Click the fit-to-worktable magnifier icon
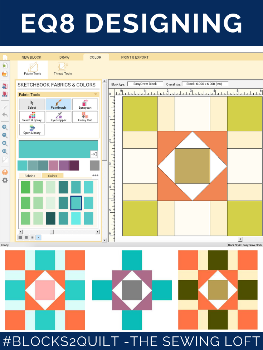 point(5,143)
